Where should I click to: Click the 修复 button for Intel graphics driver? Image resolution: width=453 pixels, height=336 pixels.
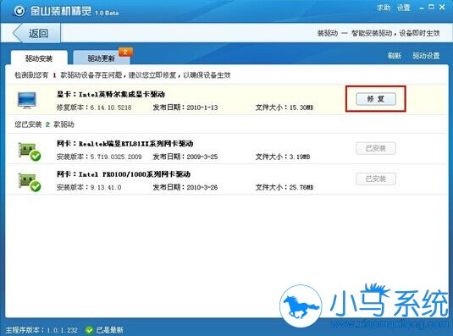pyautogui.click(x=376, y=99)
